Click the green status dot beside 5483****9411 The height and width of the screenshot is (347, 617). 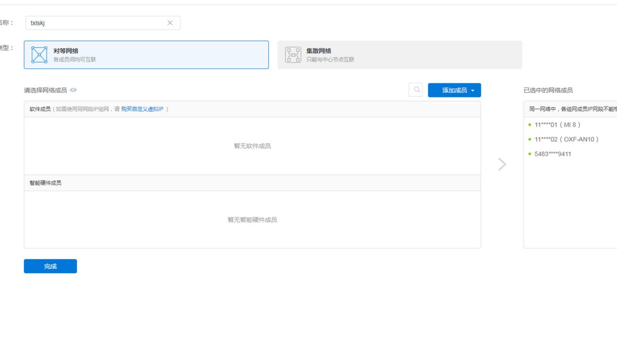coord(529,154)
